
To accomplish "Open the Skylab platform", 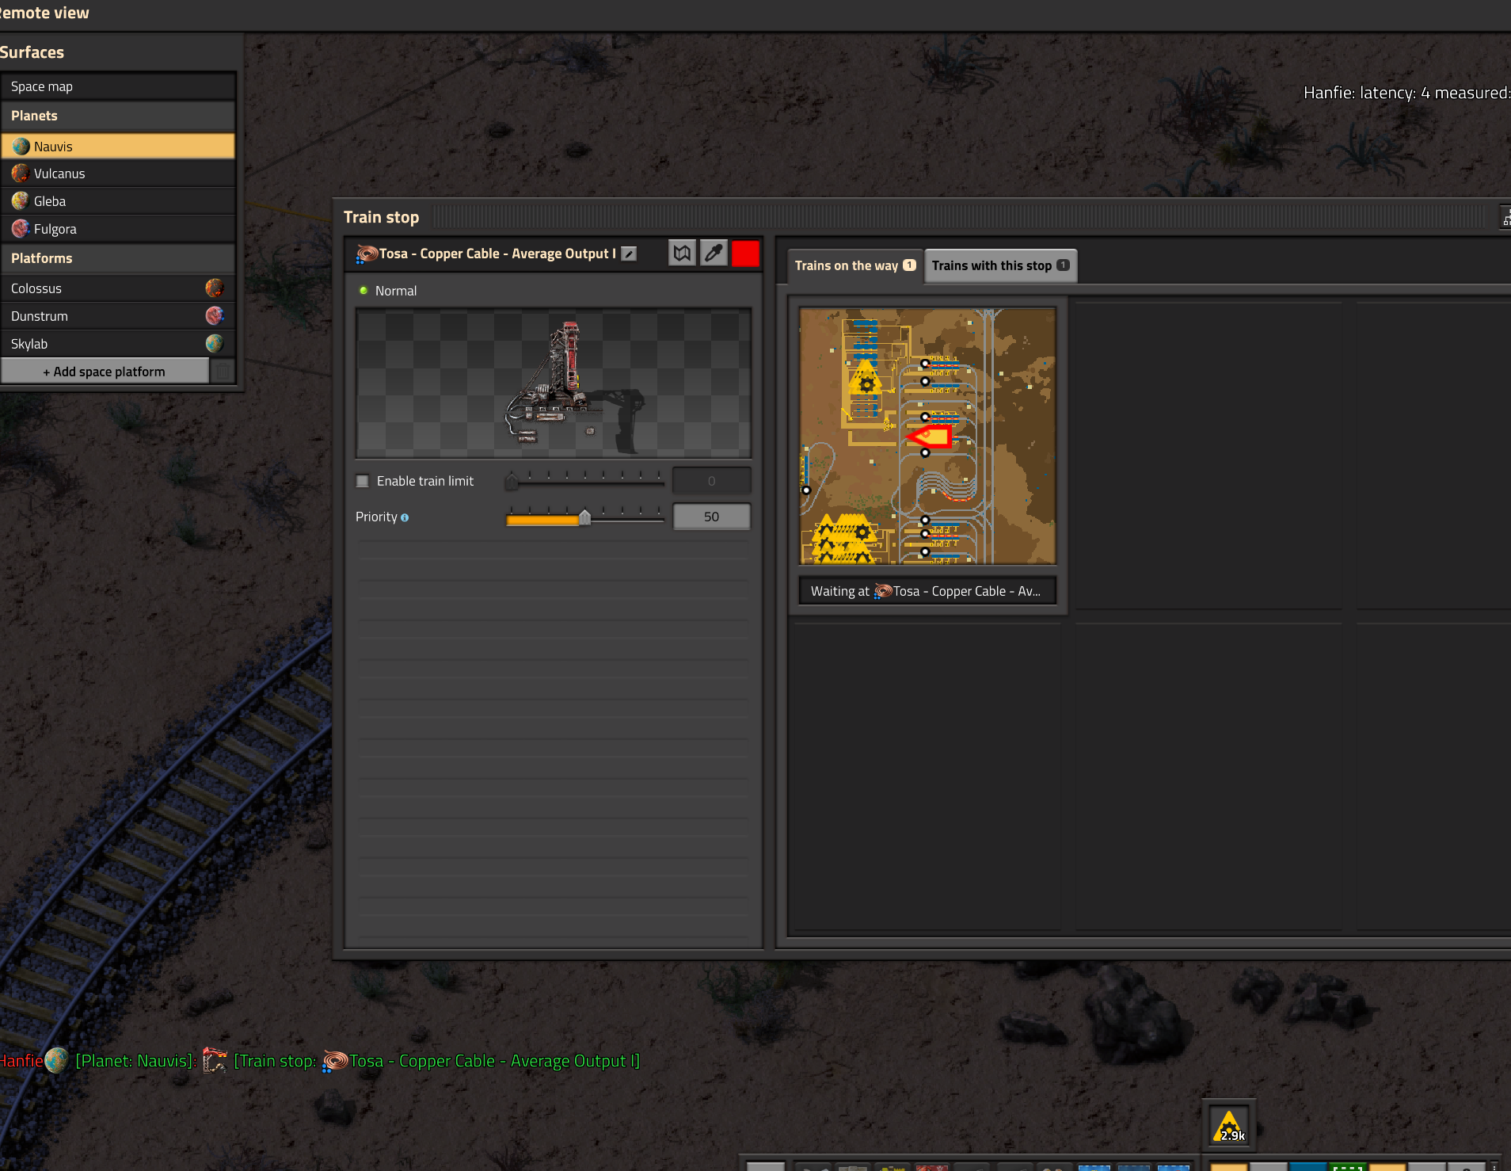I will (x=103, y=344).
